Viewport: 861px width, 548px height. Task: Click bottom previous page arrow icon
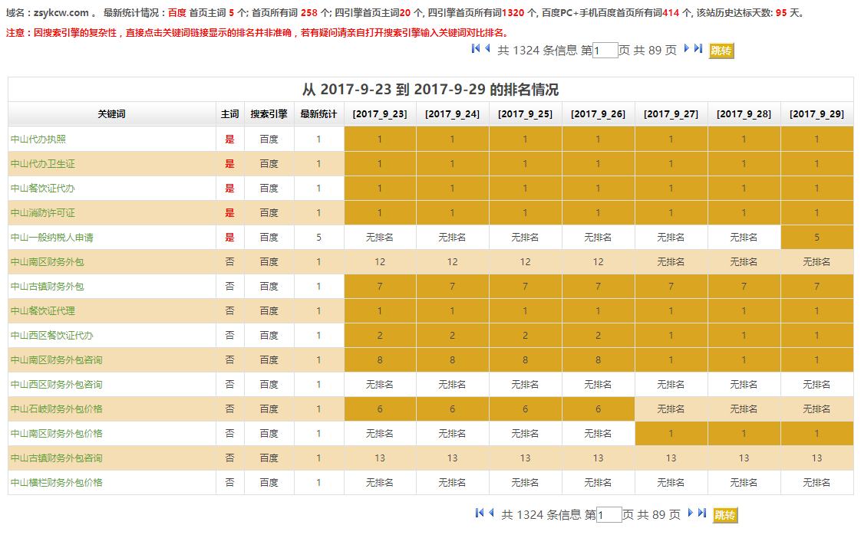coord(492,514)
